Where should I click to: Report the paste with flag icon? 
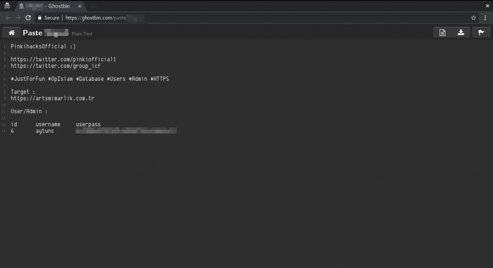(x=480, y=33)
